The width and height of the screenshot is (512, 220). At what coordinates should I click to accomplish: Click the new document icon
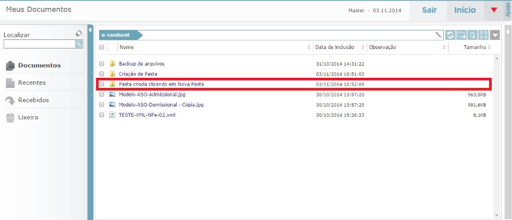[473, 35]
